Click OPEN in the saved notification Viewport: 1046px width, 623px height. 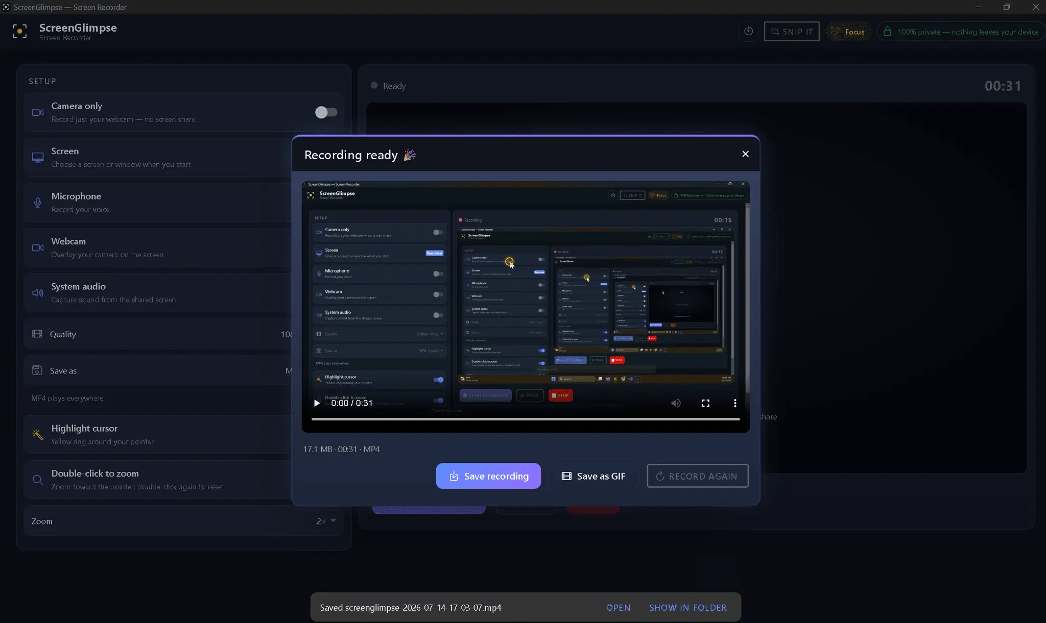618,608
